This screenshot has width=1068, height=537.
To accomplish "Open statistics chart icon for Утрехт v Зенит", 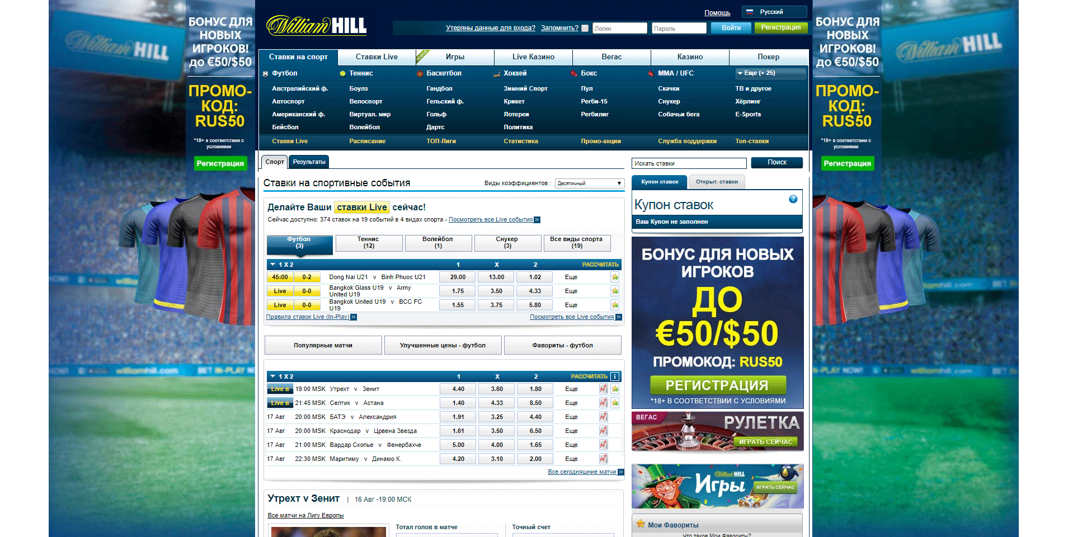I will 603,389.
